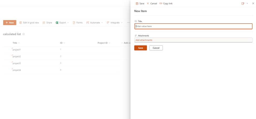
Task: Open Edit in grid view
Action: 29,23
